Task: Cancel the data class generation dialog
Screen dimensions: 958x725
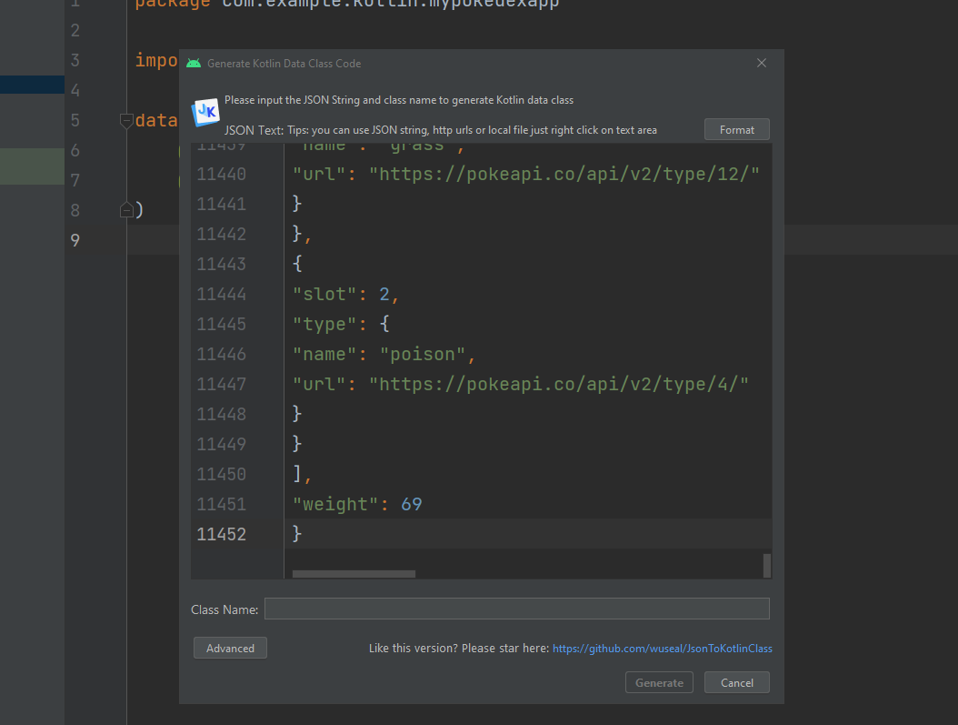Action: [736, 682]
